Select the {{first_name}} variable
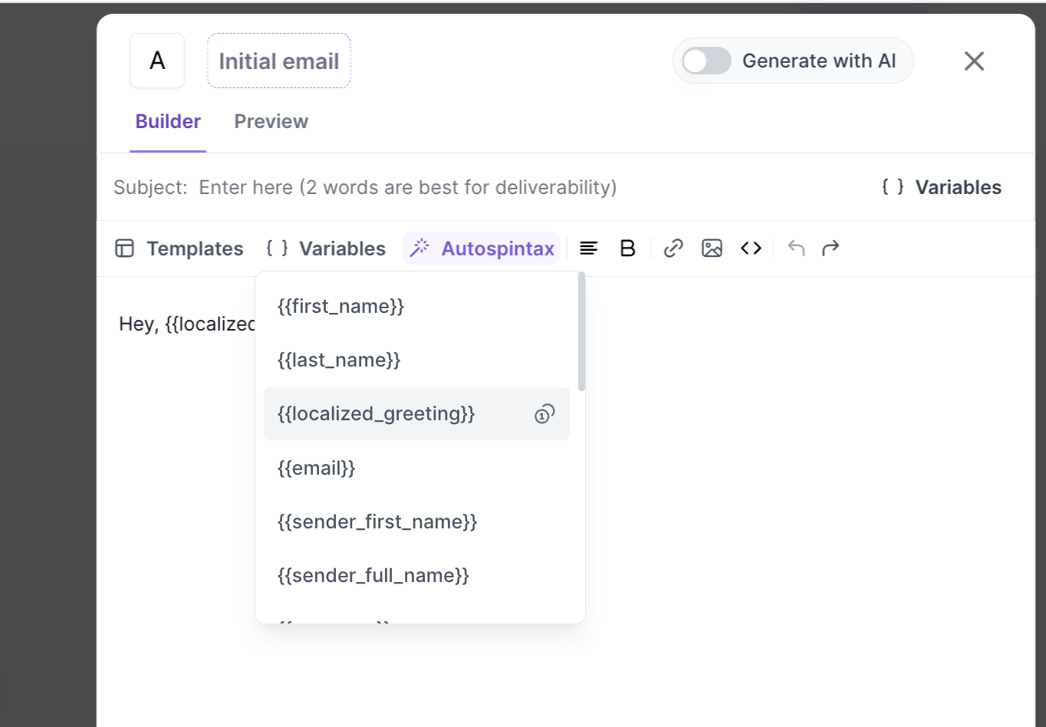Viewport: 1046px width, 727px height. tap(416, 307)
